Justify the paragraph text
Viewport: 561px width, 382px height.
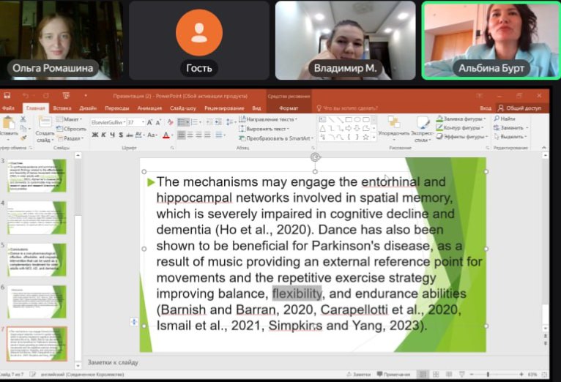coord(207,135)
